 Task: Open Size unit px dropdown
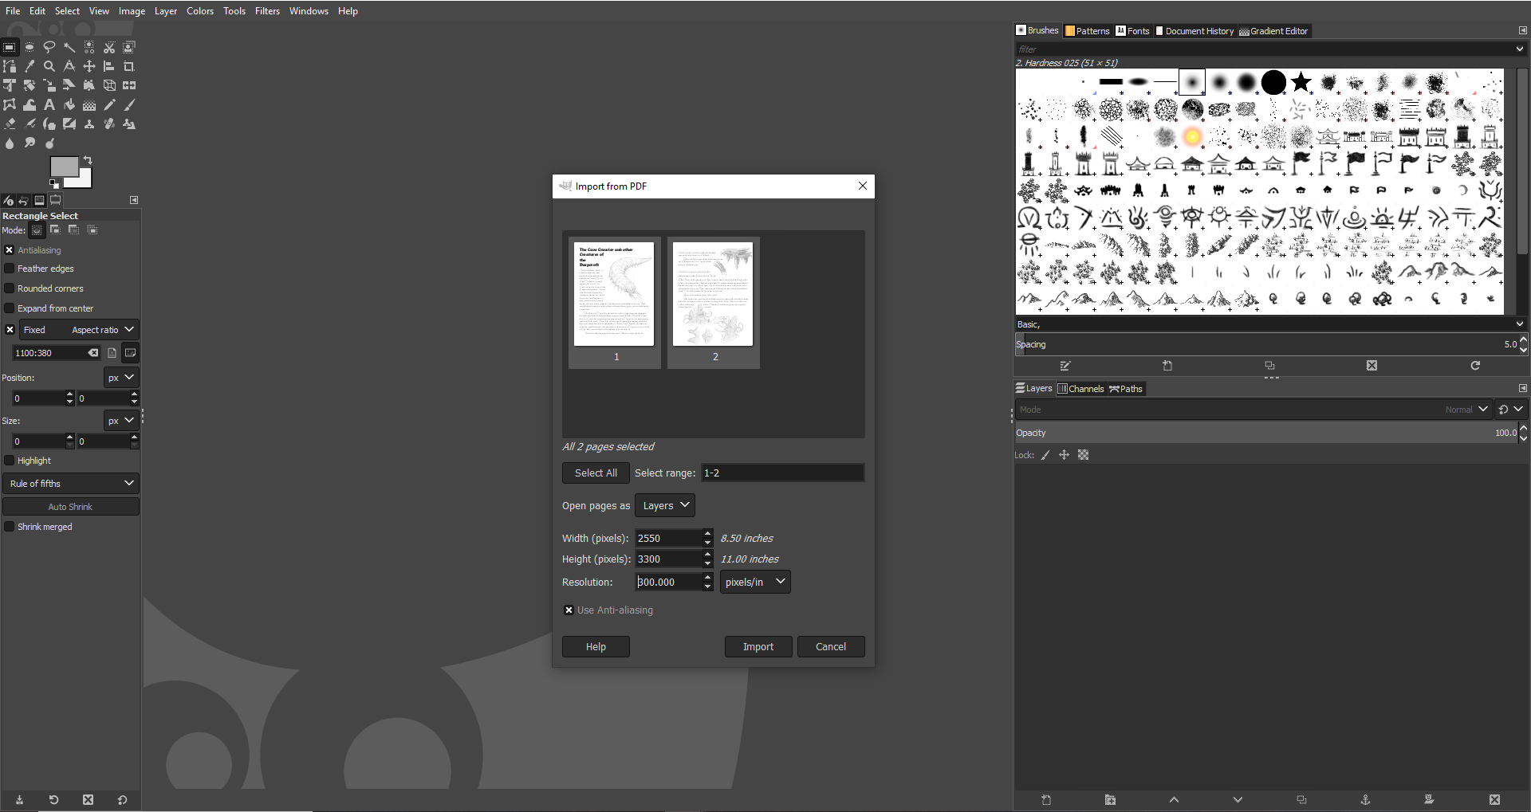click(x=121, y=421)
